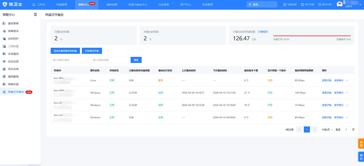The width and height of the screenshot is (364, 166).
Task: Switch to the 威胁检测 tab
Action: [x=112, y=5]
